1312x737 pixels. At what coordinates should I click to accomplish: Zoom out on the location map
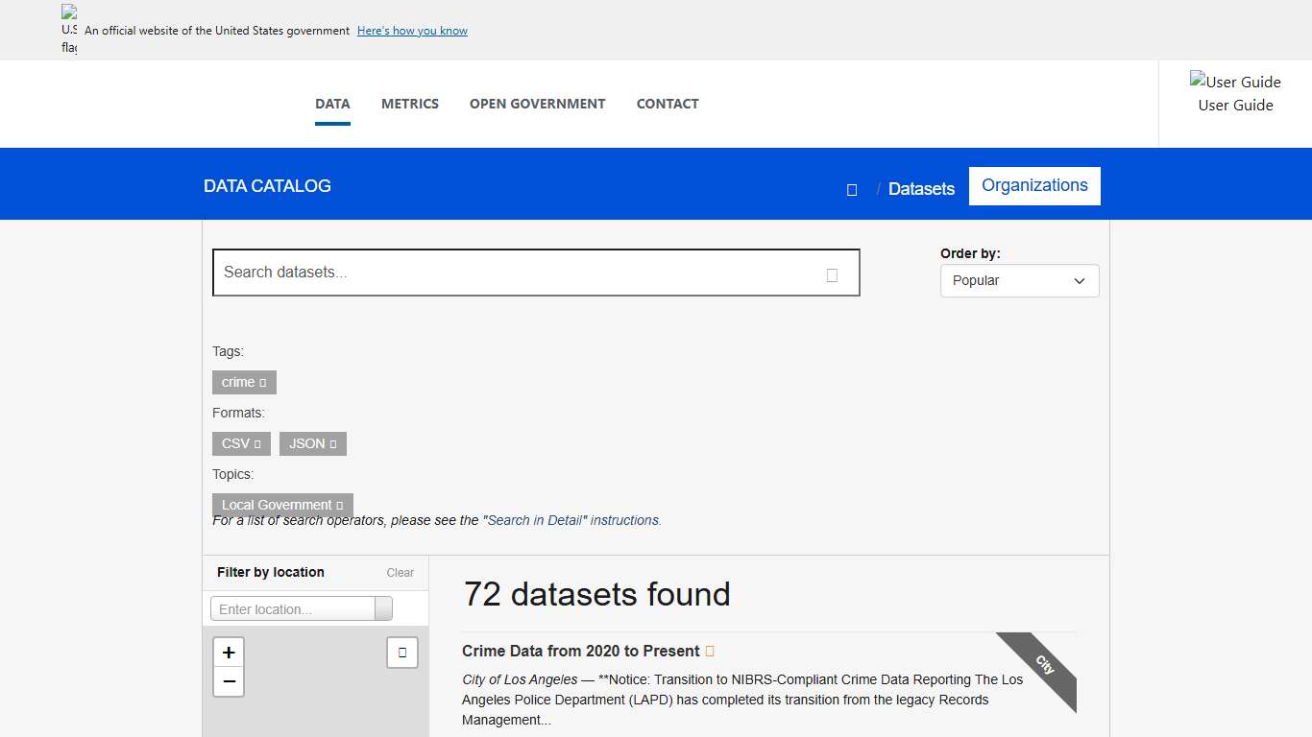pos(229,681)
